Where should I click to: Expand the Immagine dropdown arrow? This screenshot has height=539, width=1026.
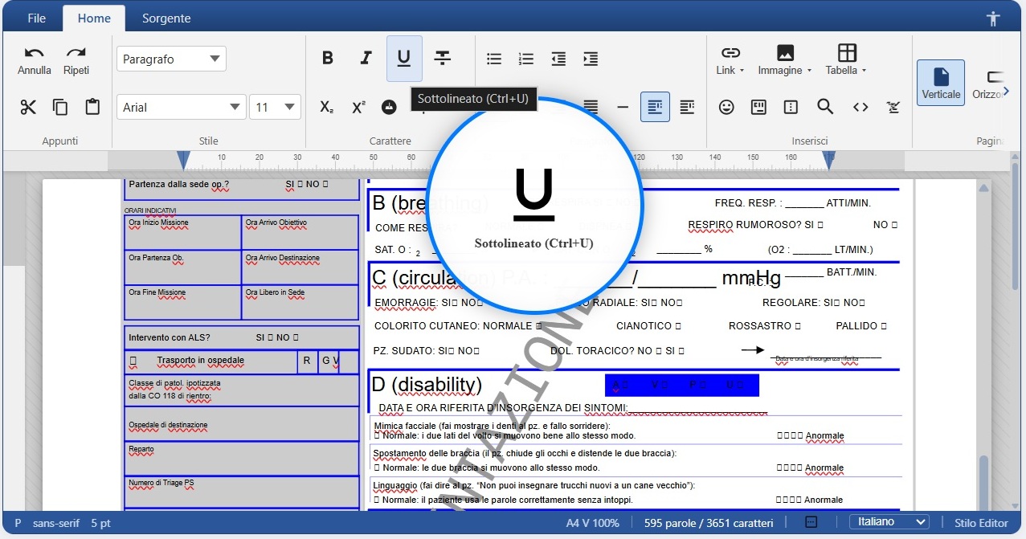(x=808, y=71)
